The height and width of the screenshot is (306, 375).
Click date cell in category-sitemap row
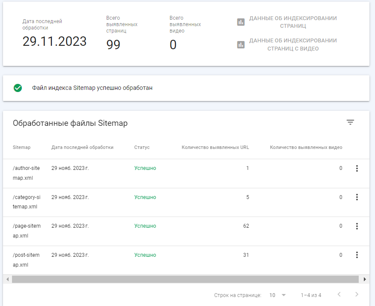(70, 197)
